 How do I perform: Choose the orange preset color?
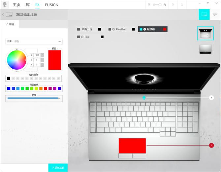(x=41, y=88)
